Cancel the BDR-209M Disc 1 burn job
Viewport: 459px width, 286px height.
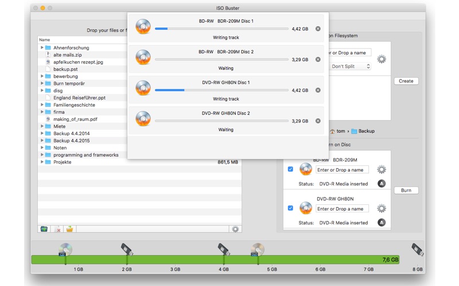pos(318,29)
